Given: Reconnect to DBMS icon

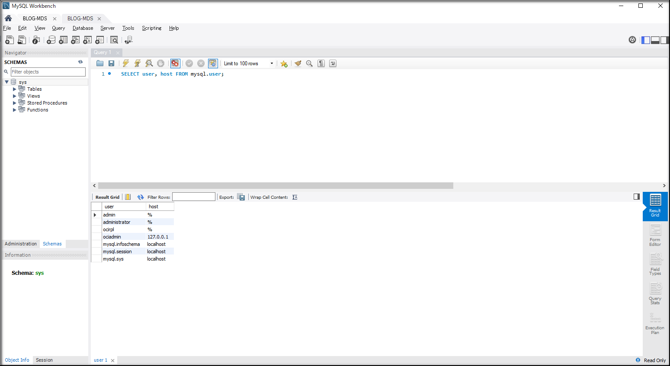Looking at the screenshot, I should 128,40.
